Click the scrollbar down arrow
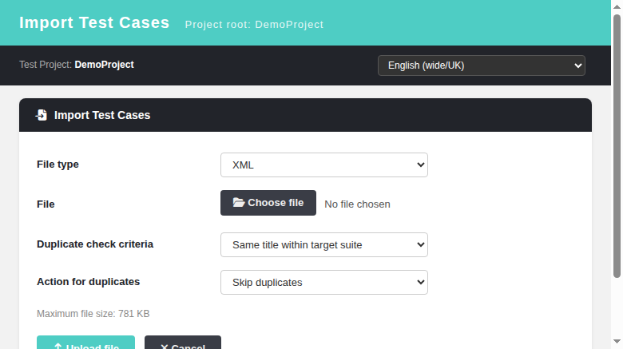623x349 pixels. [617, 342]
